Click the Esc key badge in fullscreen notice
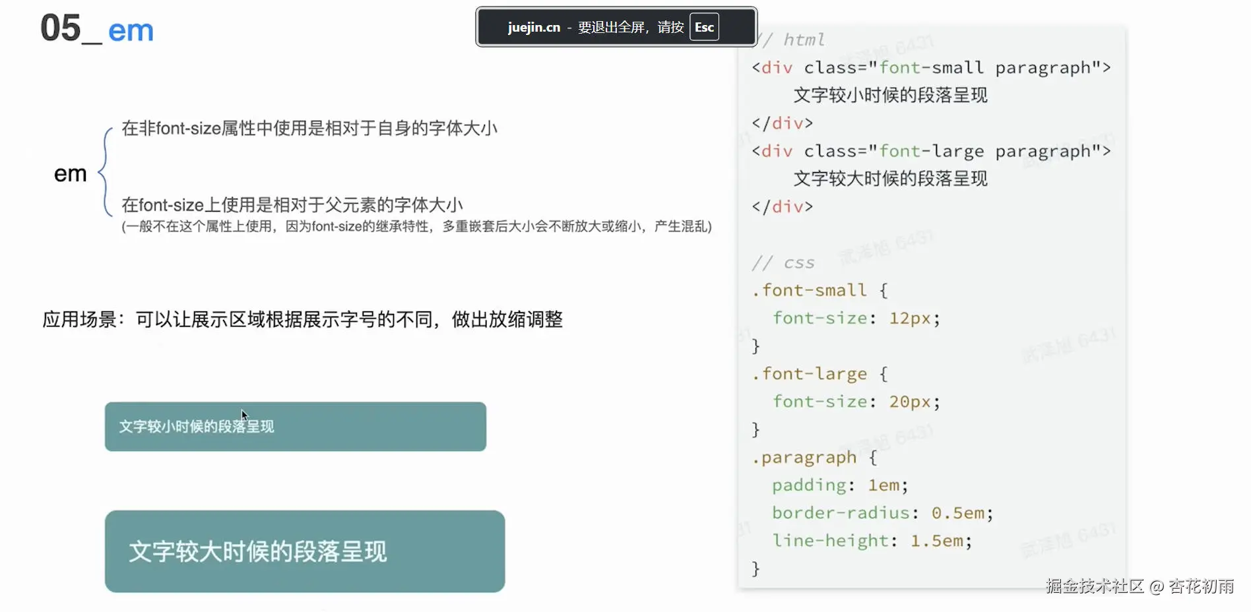Image resolution: width=1251 pixels, height=612 pixels. point(704,27)
